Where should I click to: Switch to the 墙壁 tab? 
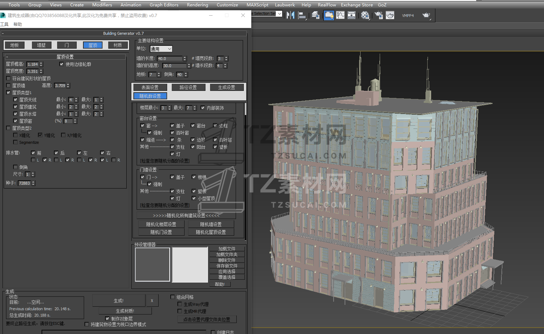click(42, 45)
